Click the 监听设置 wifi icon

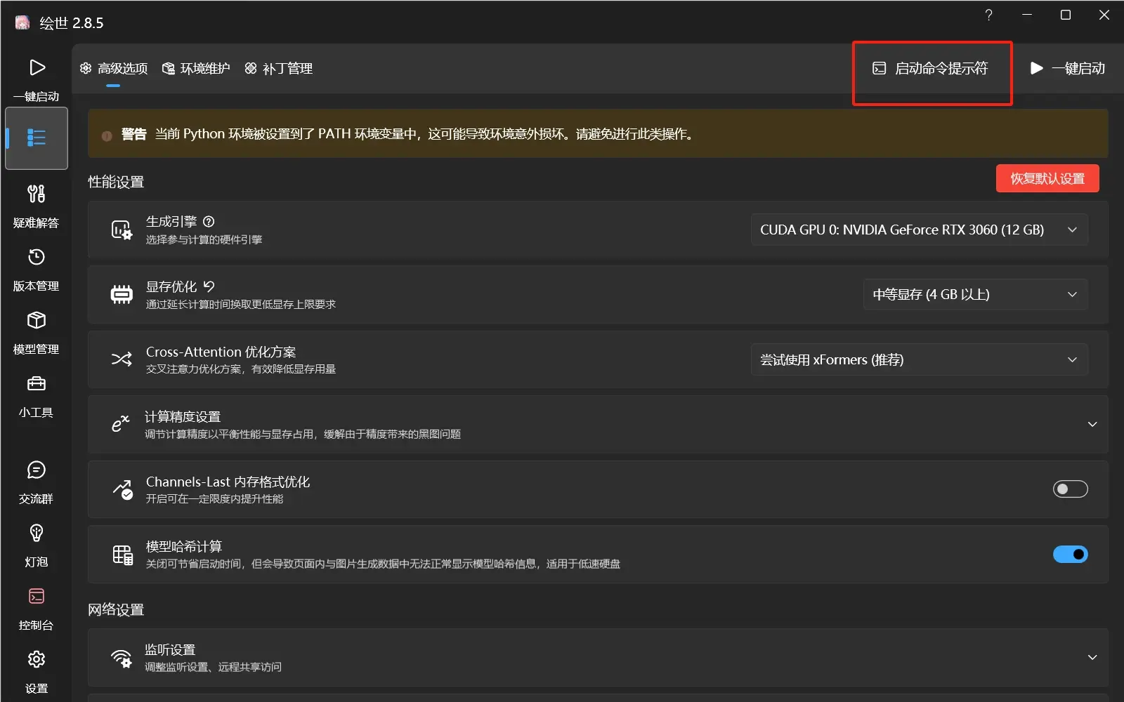(122, 658)
